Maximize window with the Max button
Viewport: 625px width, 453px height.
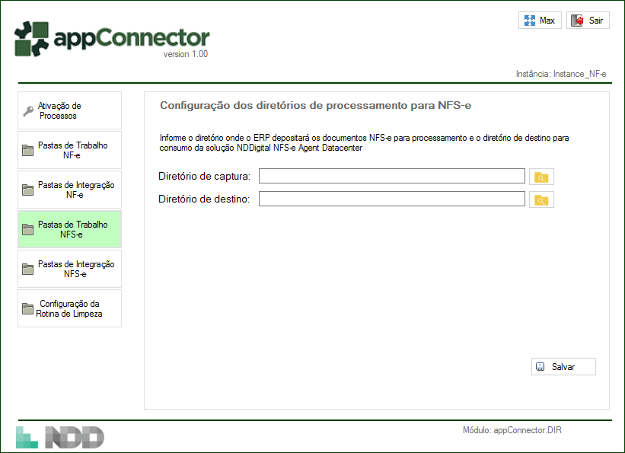(540, 21)
